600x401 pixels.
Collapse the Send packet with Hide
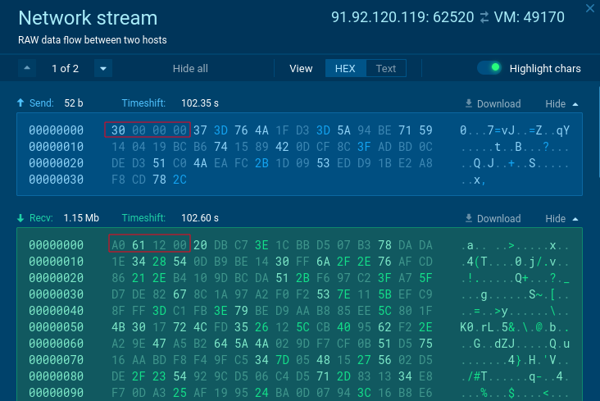(556, 103)
